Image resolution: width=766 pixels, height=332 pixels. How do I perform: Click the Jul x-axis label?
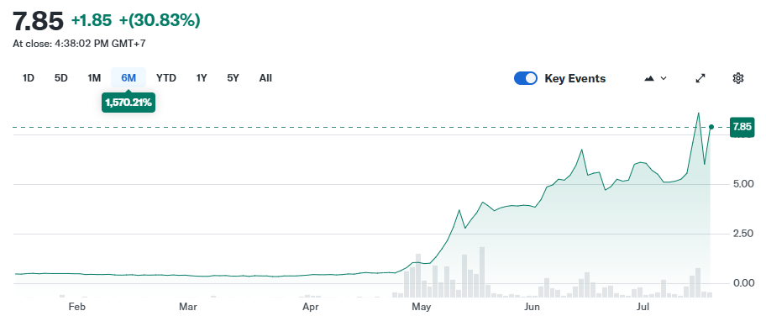pyautogui.click(x=643, y=307)
